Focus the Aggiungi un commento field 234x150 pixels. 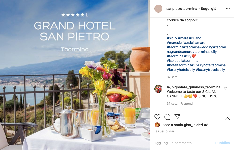(183, 143)
